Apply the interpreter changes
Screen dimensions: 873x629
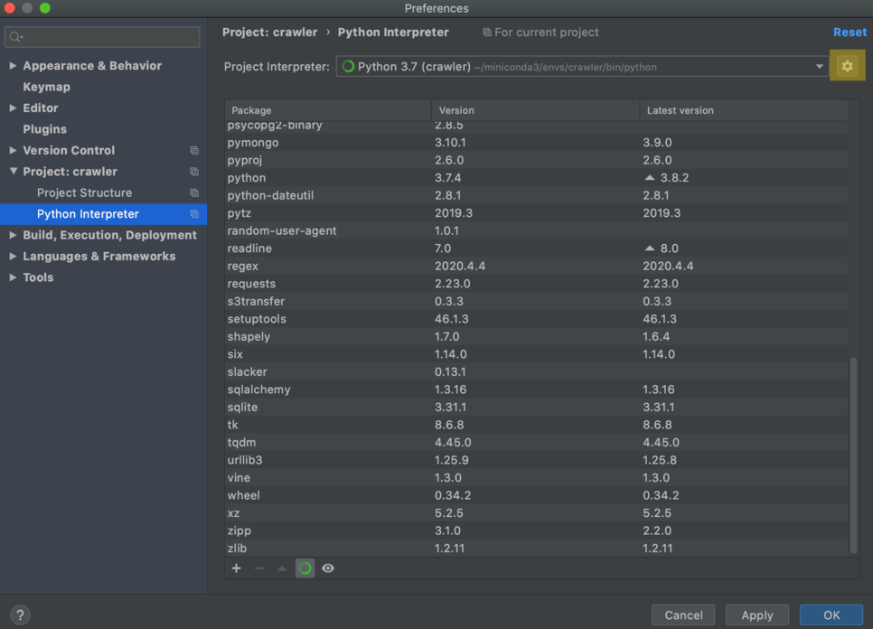tap(757, 615)
